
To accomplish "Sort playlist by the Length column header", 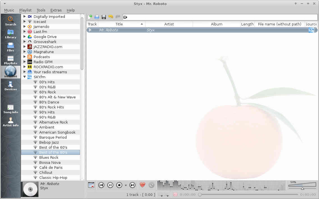I will coord(247,24).
